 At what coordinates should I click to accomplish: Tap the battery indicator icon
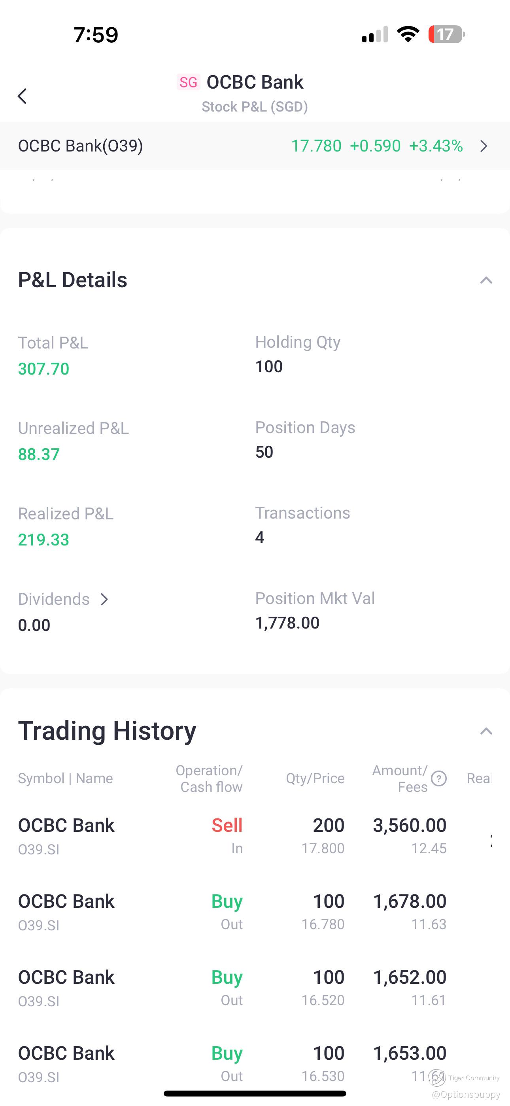pyautogui.click(x=446, y=34)
